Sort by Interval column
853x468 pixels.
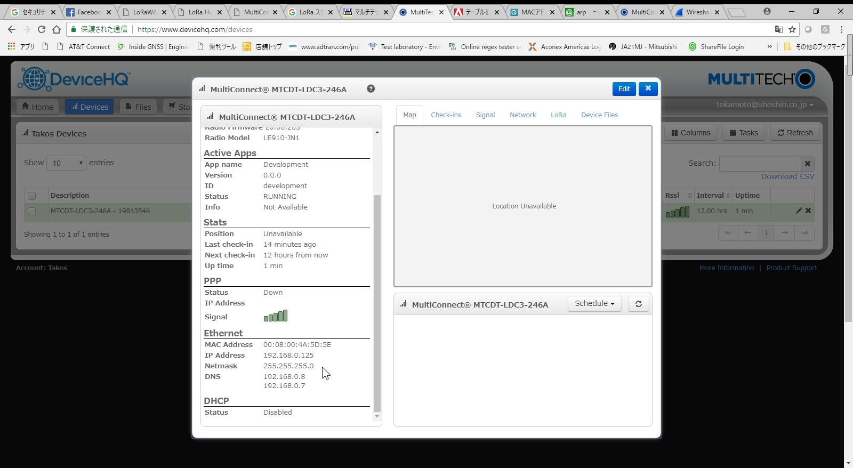coord(713,195)
